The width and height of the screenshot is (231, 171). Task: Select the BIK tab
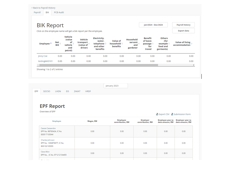pyautogui.click(x=47, y=13)
